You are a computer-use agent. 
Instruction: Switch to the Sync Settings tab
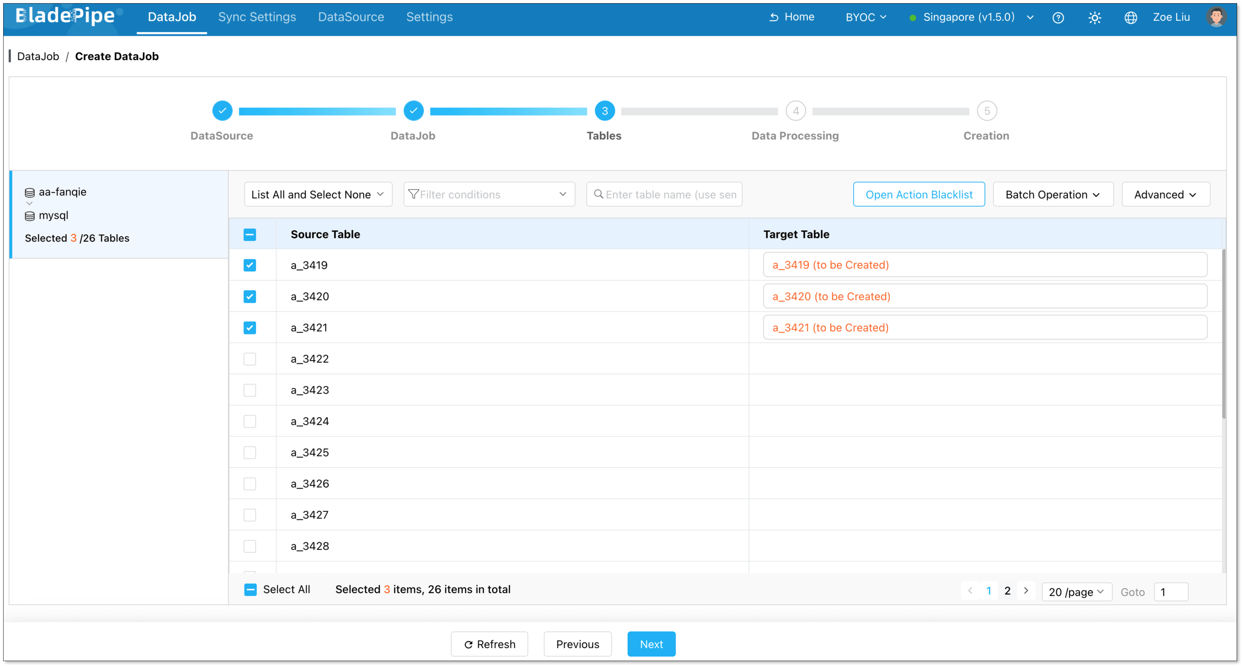click(257, 17)
